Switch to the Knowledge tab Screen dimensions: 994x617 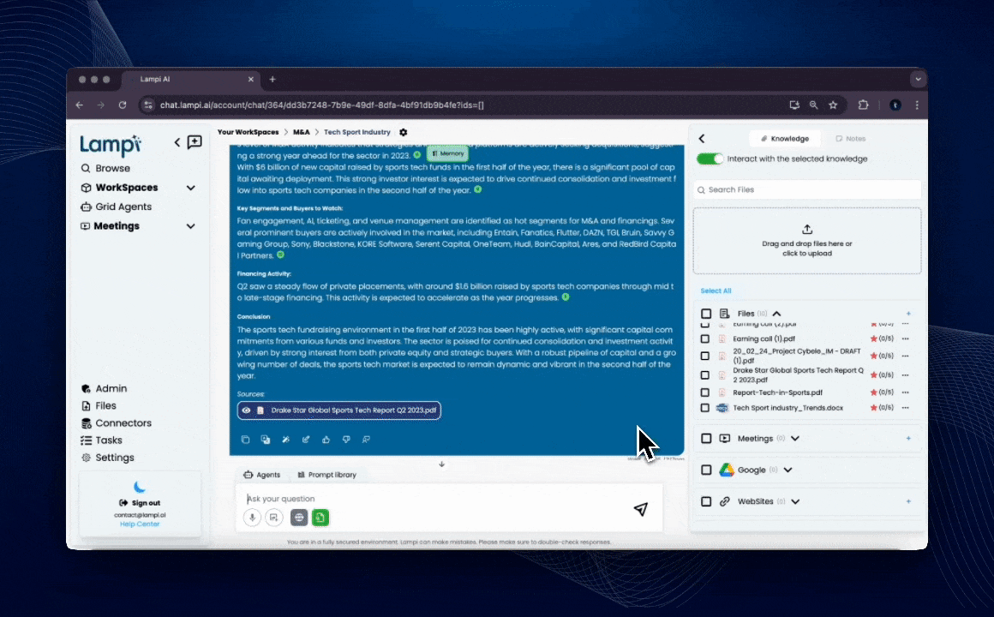click(785, 138)
